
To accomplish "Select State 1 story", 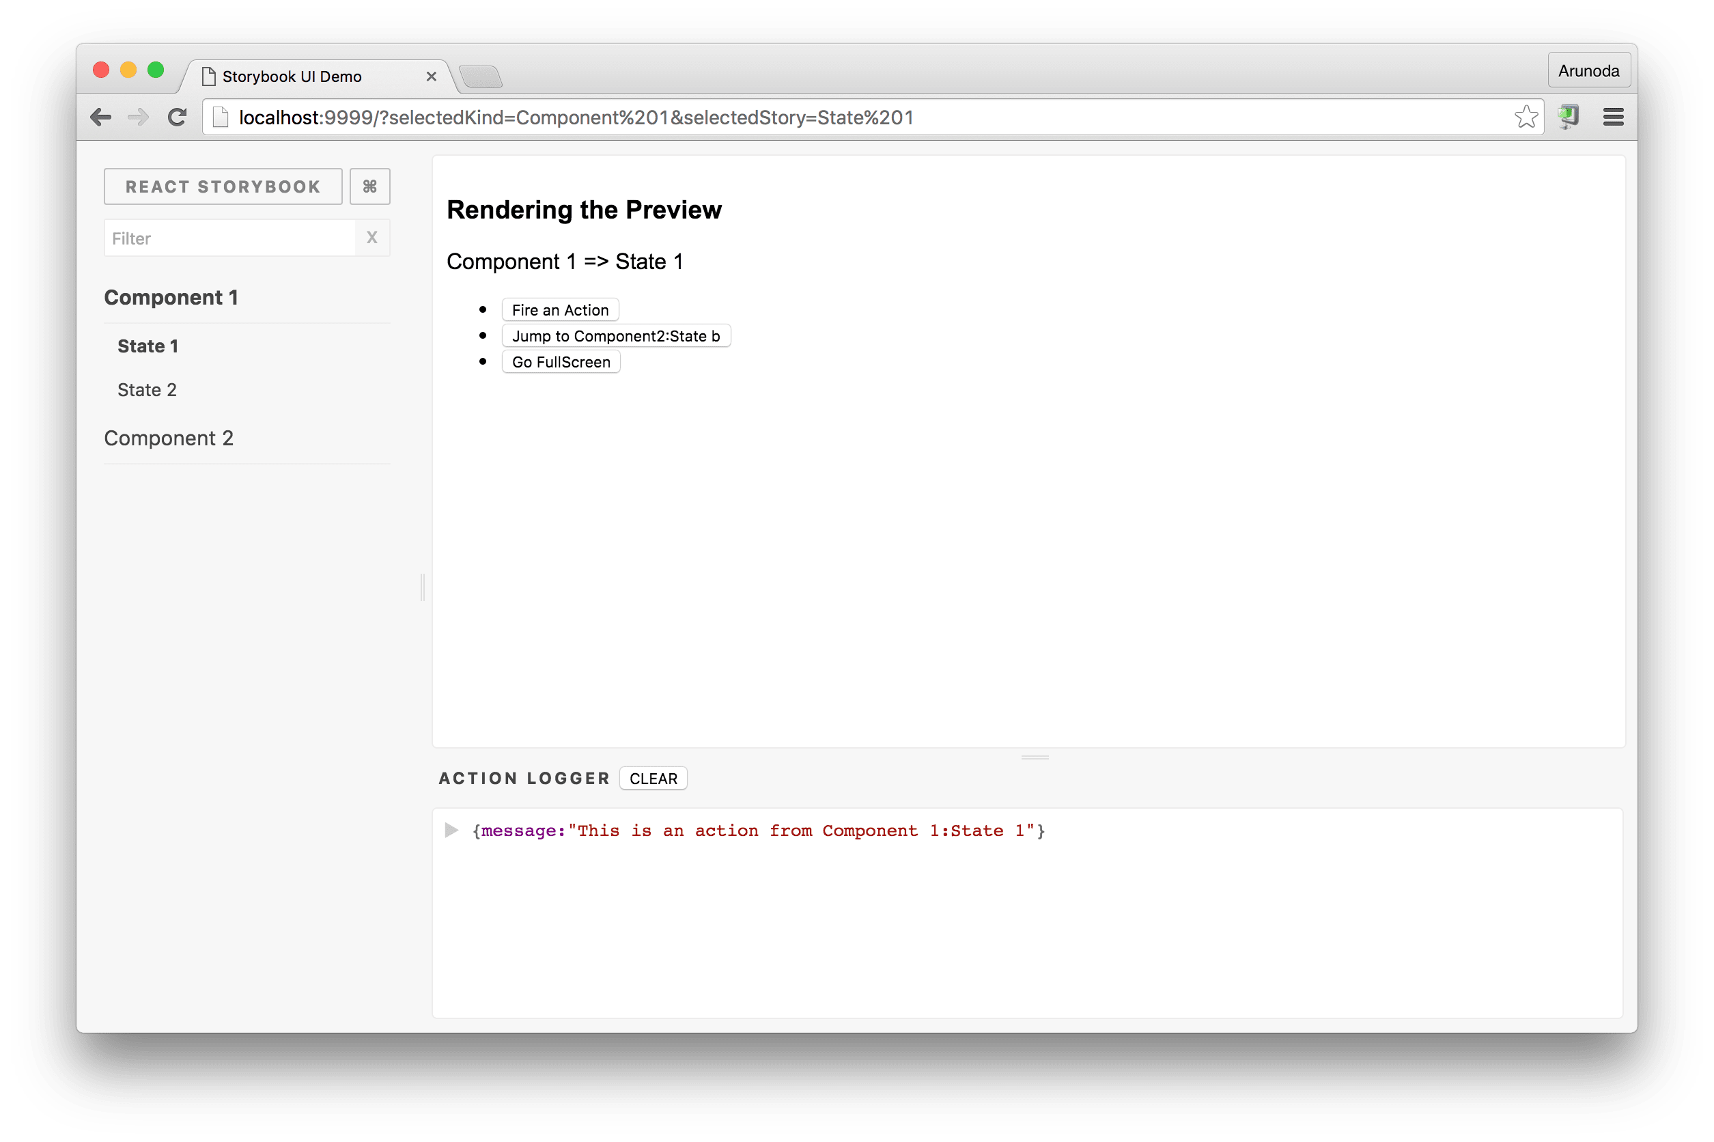I will pyautogui.click(x=147, y=346).
